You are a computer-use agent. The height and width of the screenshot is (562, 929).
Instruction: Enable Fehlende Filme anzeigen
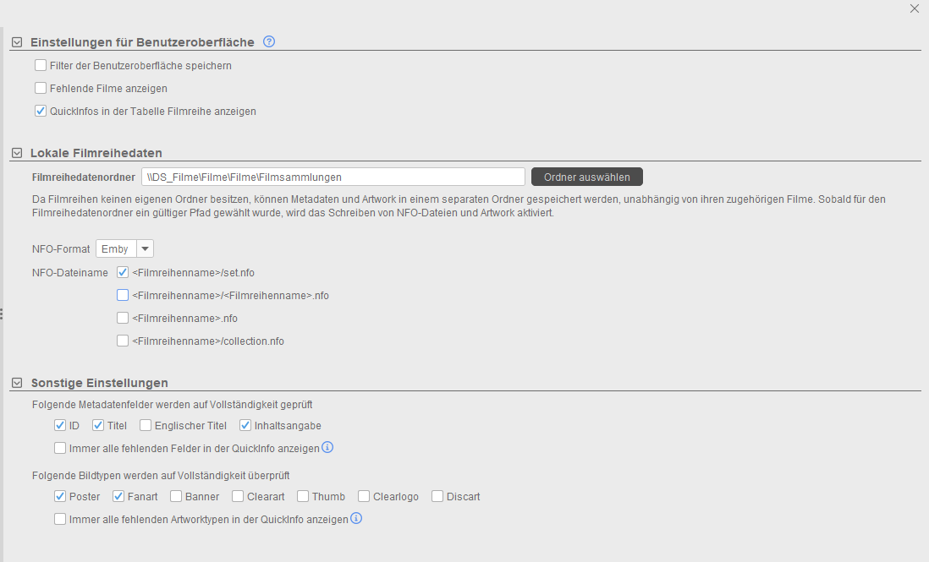click(x=40, y=87)
